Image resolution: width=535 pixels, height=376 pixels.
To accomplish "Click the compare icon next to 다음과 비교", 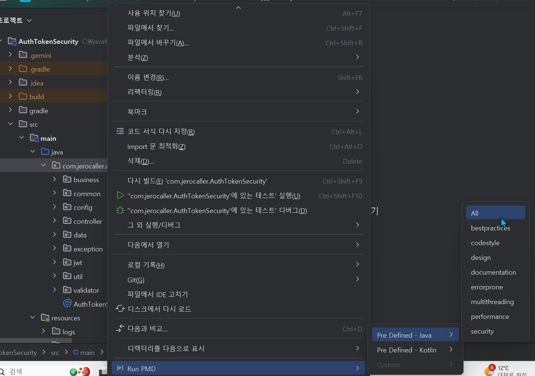I will [120, 328].
